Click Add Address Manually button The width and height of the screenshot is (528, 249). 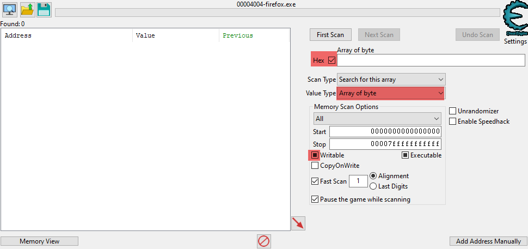click(x=488, y=241)
